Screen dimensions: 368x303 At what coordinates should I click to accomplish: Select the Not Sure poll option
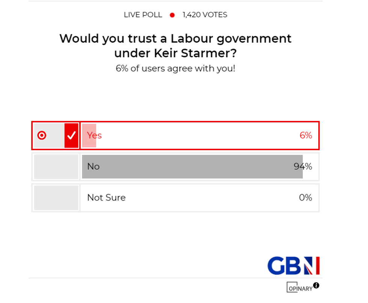pos(188,197)
